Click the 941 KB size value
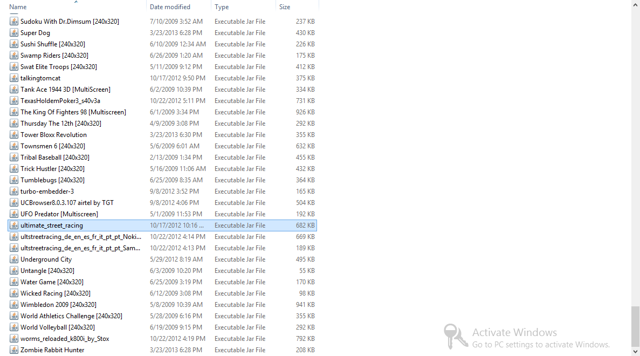640x356 pixels. point(305,305)
